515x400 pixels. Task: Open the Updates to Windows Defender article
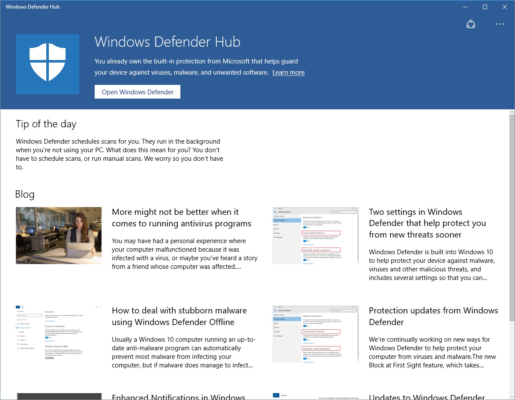tap(427, 397)
